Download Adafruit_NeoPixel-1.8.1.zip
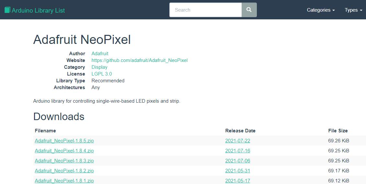 coord(64,181)
